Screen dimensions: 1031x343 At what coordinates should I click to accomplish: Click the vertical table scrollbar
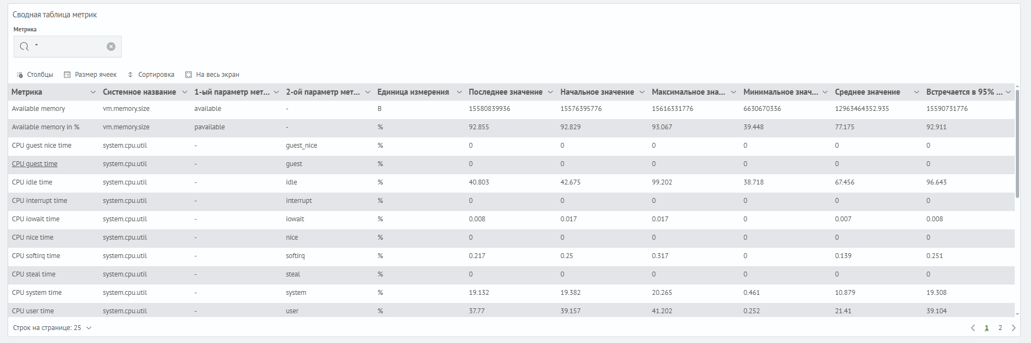click(1017, 143)
